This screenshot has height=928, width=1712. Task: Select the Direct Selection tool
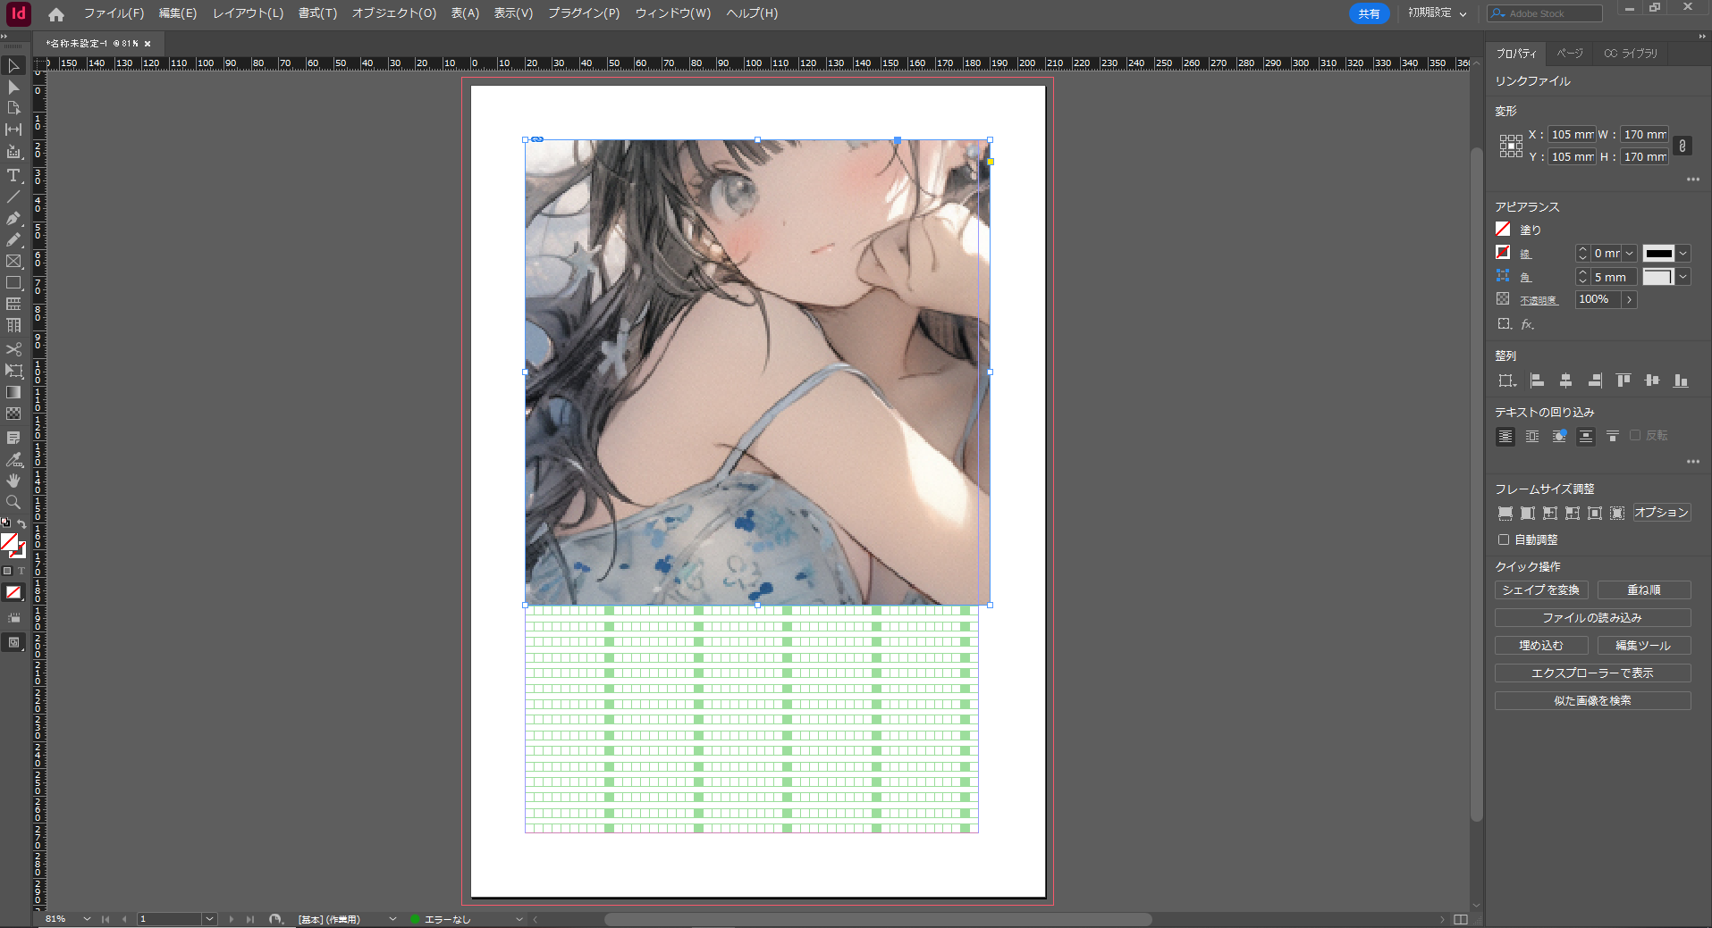point(13,88)
